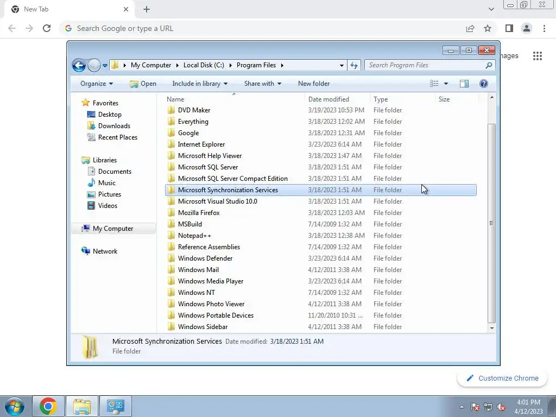Open recent locations dropdown beside Forward button
Image resolution: width=556 pixels, height=417 pixels.
pyautogui.click(x=105, y=66)
